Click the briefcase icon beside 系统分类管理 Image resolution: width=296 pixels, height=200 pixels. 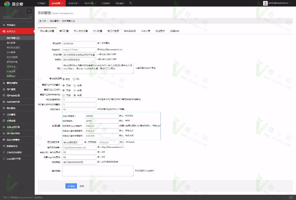[4, 140]
